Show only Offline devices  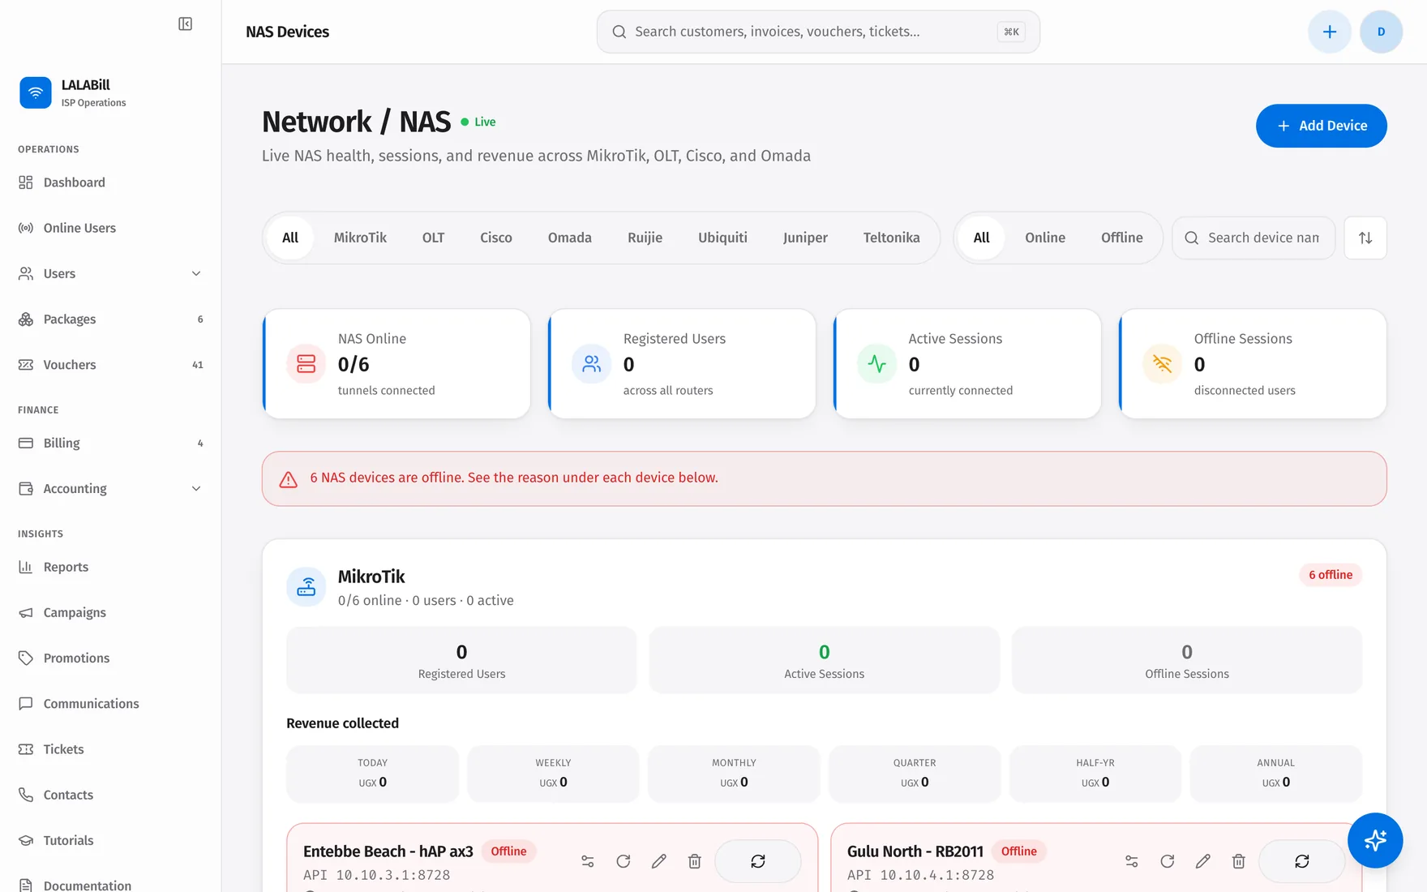1122,238
